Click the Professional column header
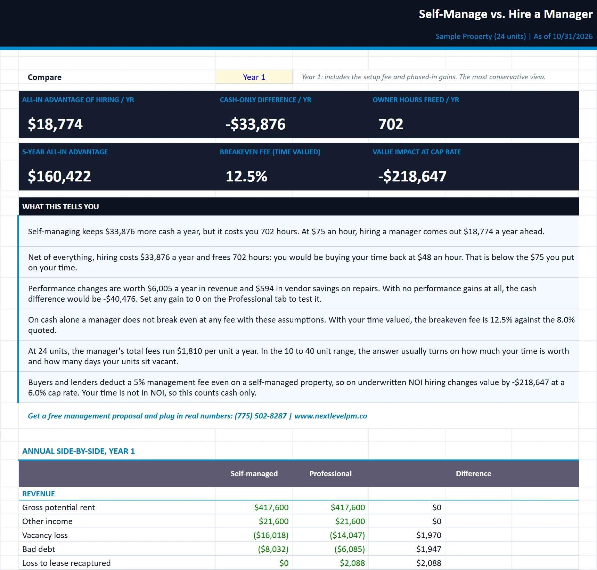This screenshot has width=597, height=570. coord(330,473)
